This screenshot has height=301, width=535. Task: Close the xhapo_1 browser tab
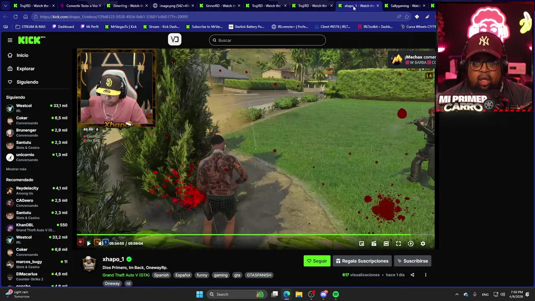pyautogui.click(x=378, y=6)
